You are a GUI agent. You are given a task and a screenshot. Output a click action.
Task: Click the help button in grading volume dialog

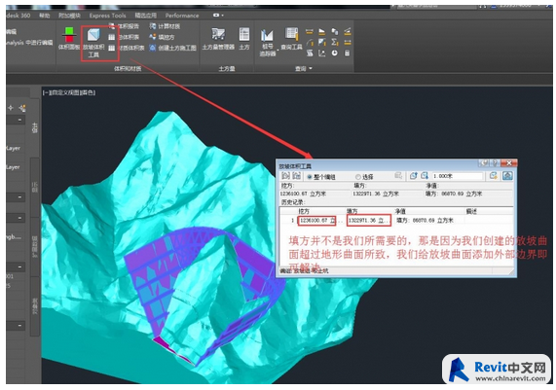coord(496,163)
